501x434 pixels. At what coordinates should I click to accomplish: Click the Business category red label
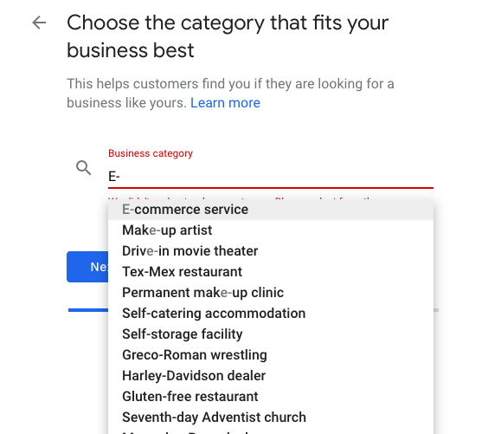[x=151, y=153]
